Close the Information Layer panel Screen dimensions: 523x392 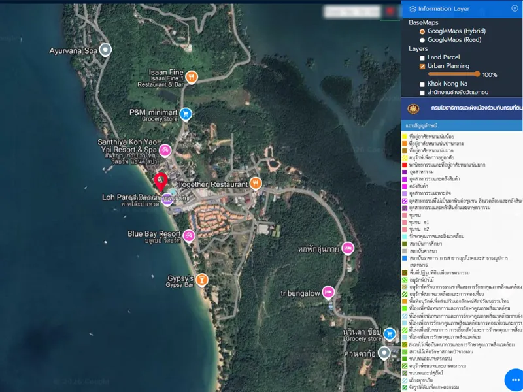(x=515, y=8)
